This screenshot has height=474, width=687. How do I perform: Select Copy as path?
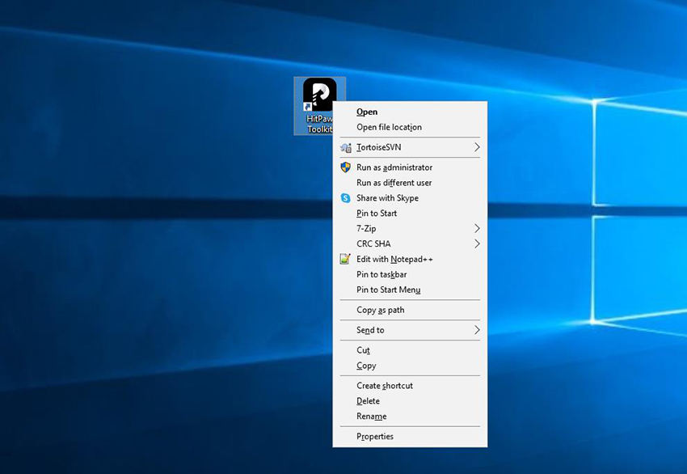click(x=380, y=310)
